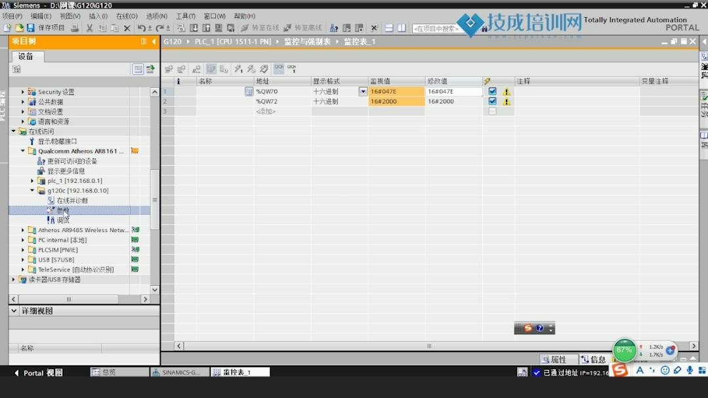The width and height of the screenshot is (708, 398).
Task: Click the print icon in main toolbar
Action: tap(75, 28)
